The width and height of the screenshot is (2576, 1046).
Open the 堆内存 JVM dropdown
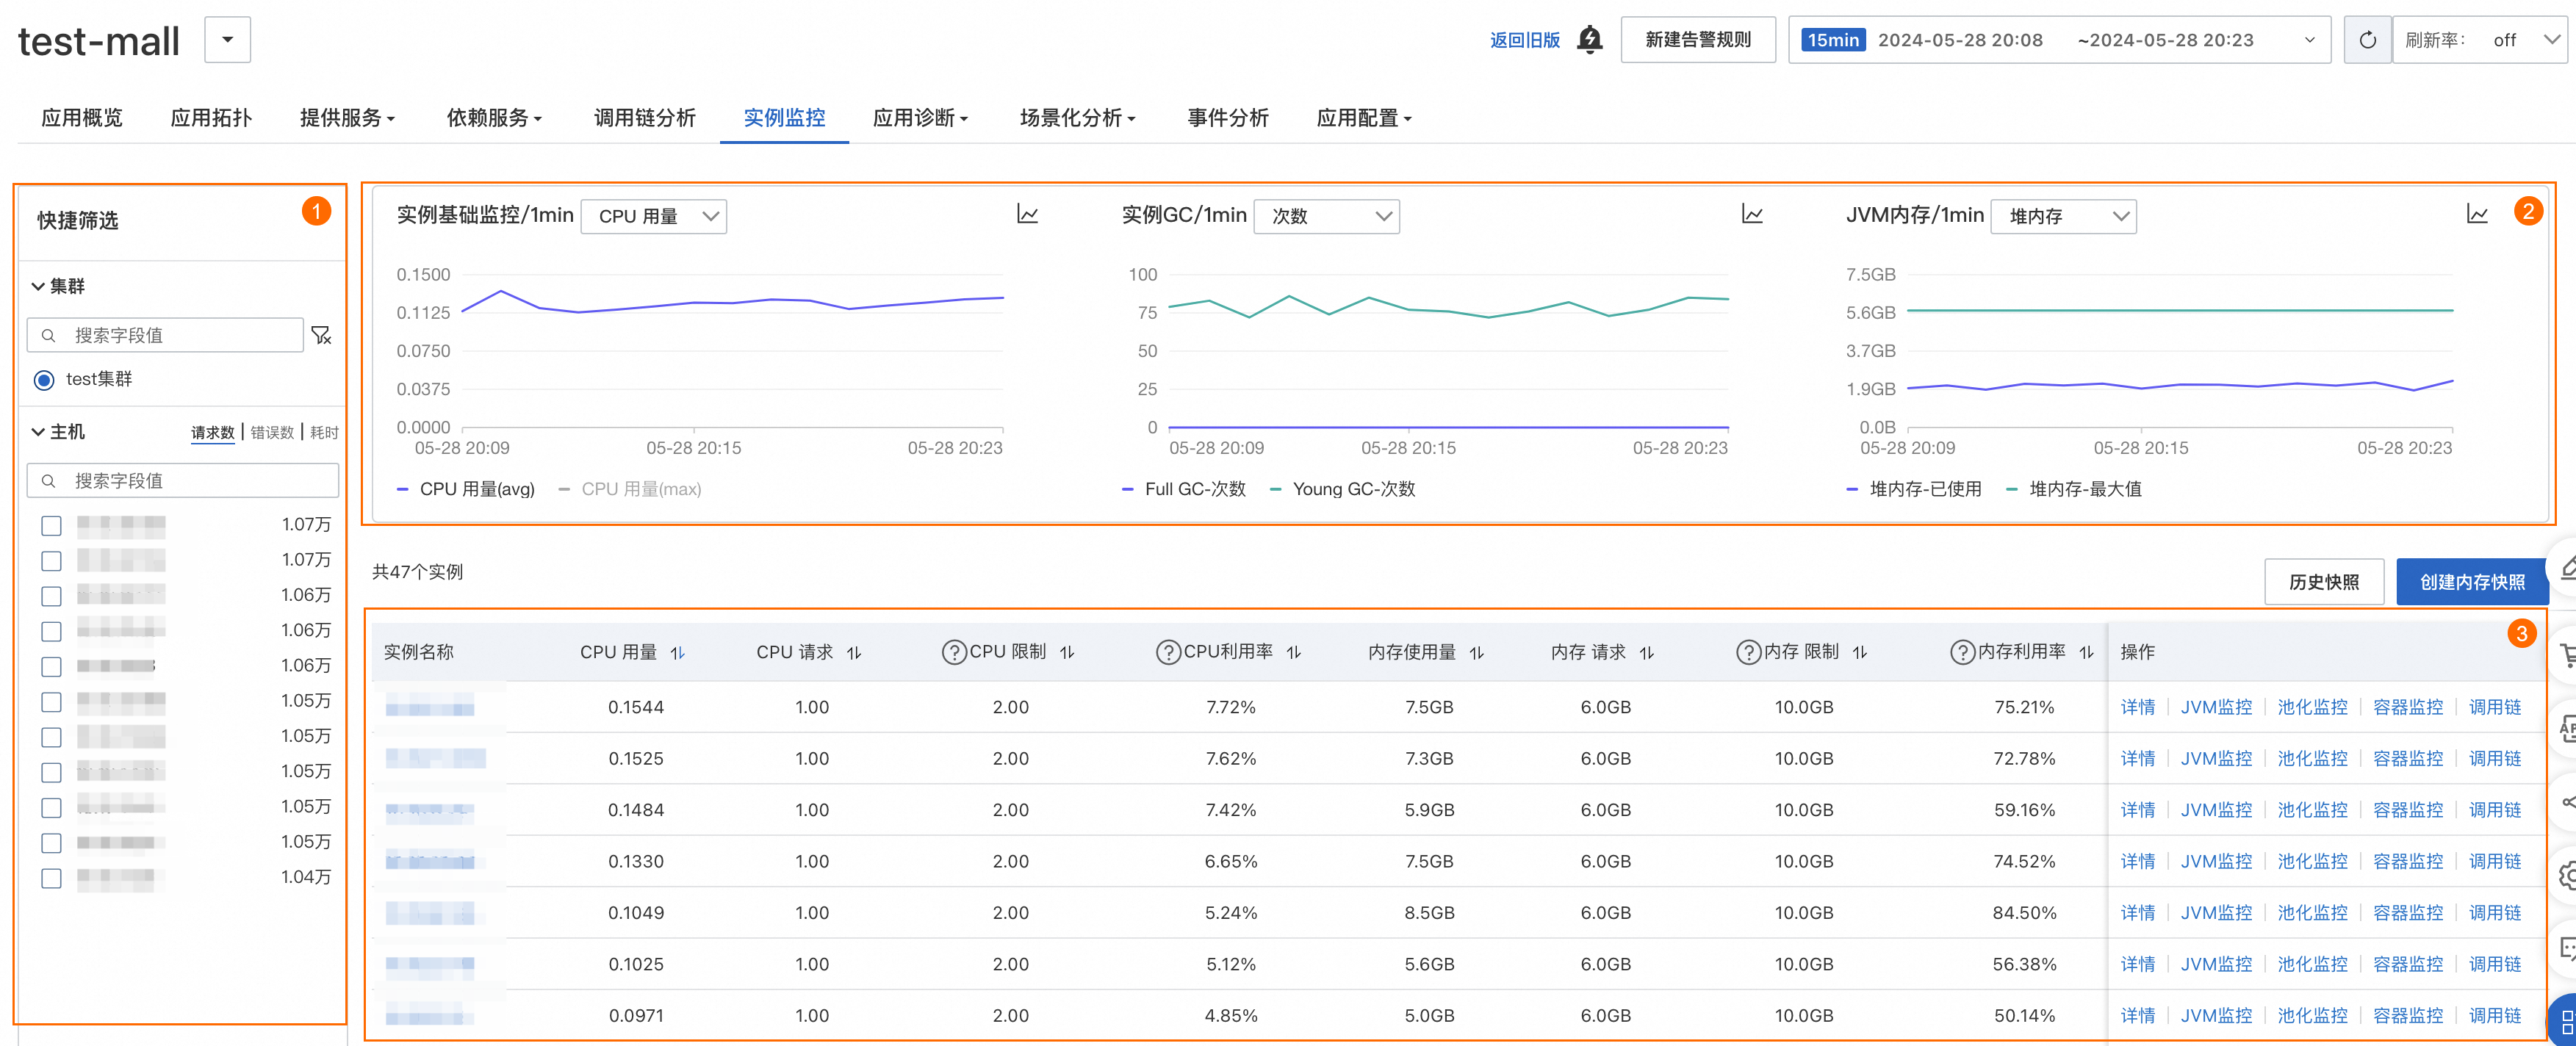point(2063,216)
